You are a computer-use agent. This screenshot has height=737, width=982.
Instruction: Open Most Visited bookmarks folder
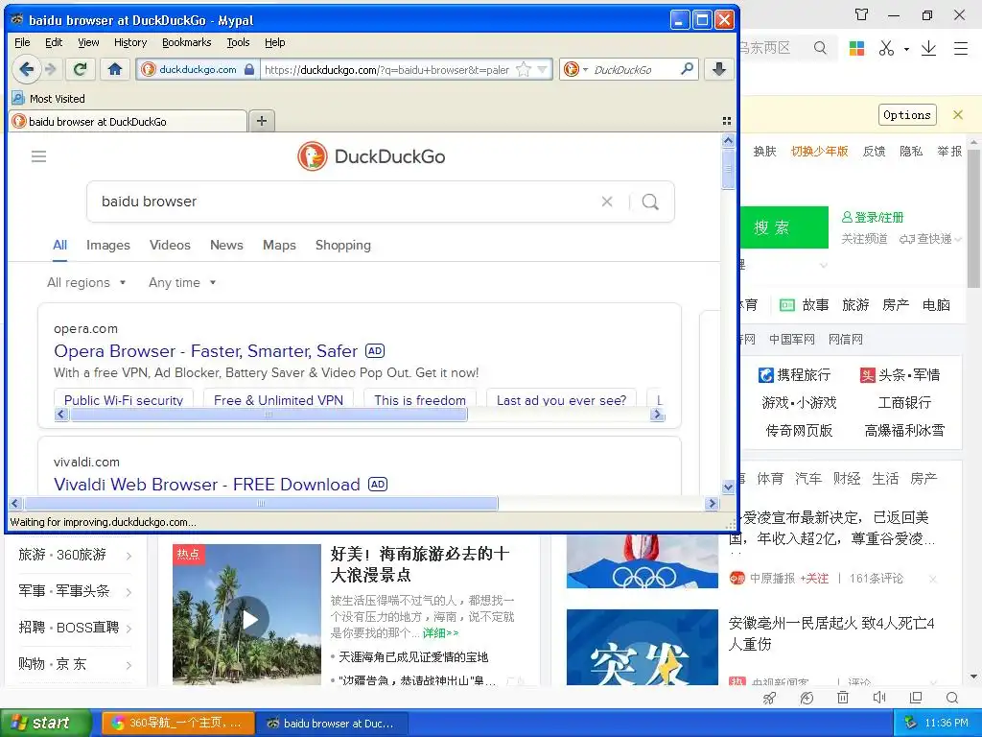coord(49,99)
